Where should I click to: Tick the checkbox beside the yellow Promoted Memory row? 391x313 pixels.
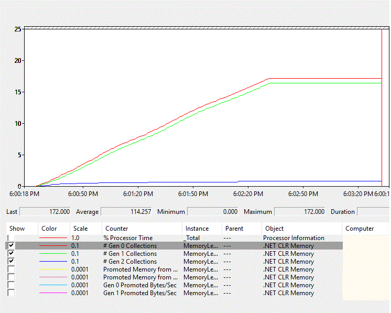(11, 269)
